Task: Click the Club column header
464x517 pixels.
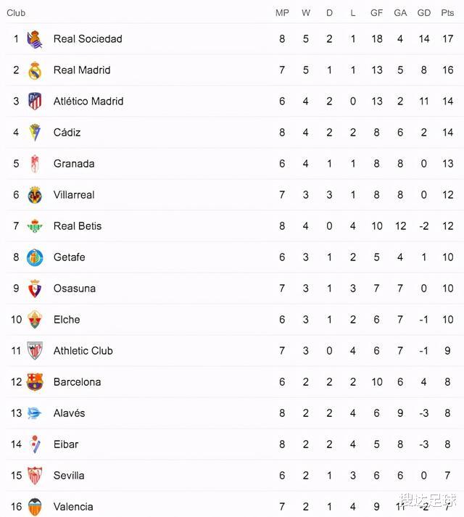Action: [x=16, y=13]
